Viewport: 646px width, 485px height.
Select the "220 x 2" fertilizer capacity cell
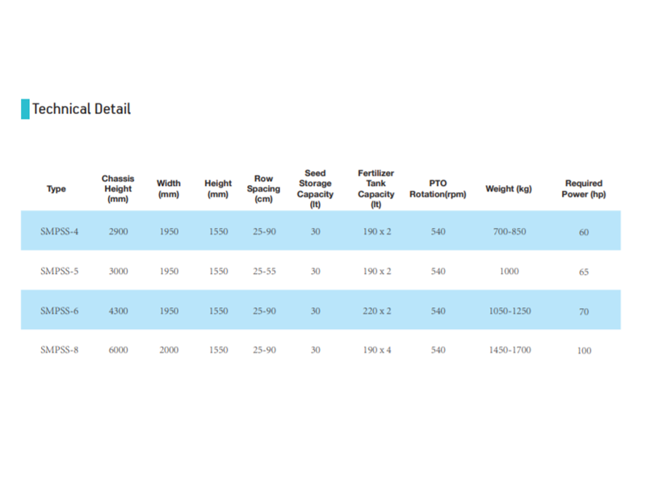(376, 311)
